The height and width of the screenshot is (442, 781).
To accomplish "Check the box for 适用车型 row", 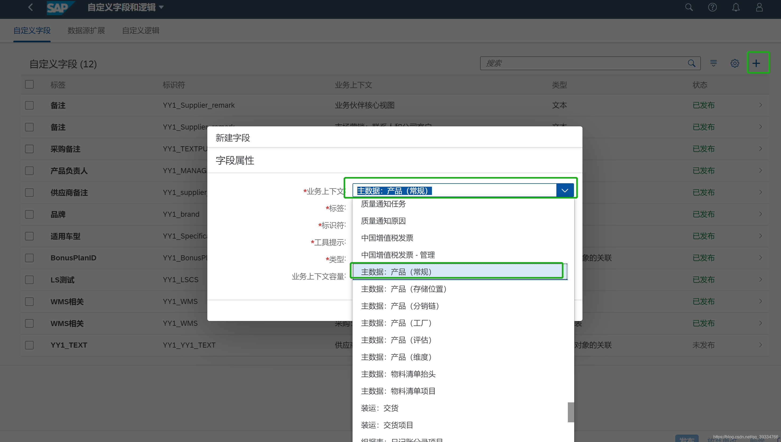I will (x=29, y=236).
